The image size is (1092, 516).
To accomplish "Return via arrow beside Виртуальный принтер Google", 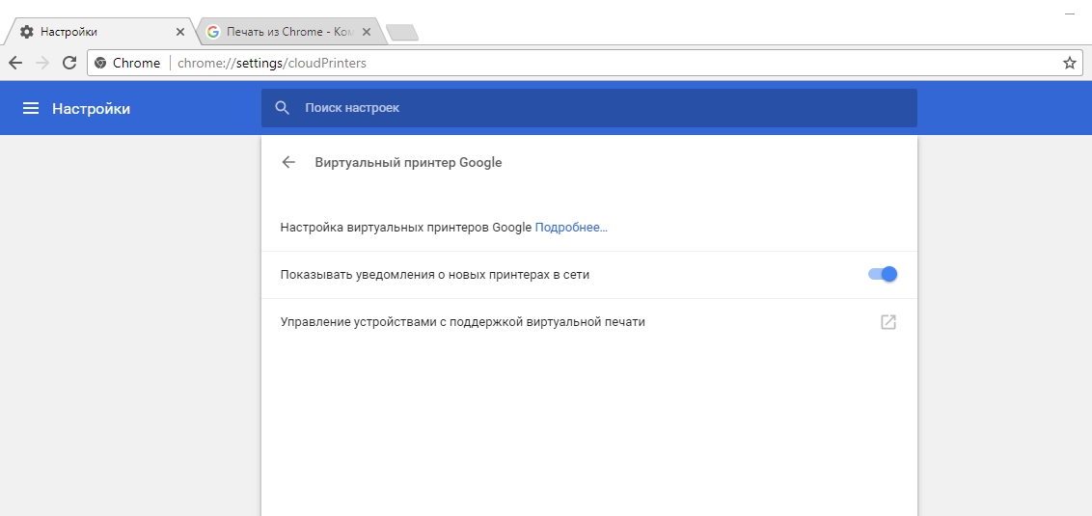I will 288,162.
